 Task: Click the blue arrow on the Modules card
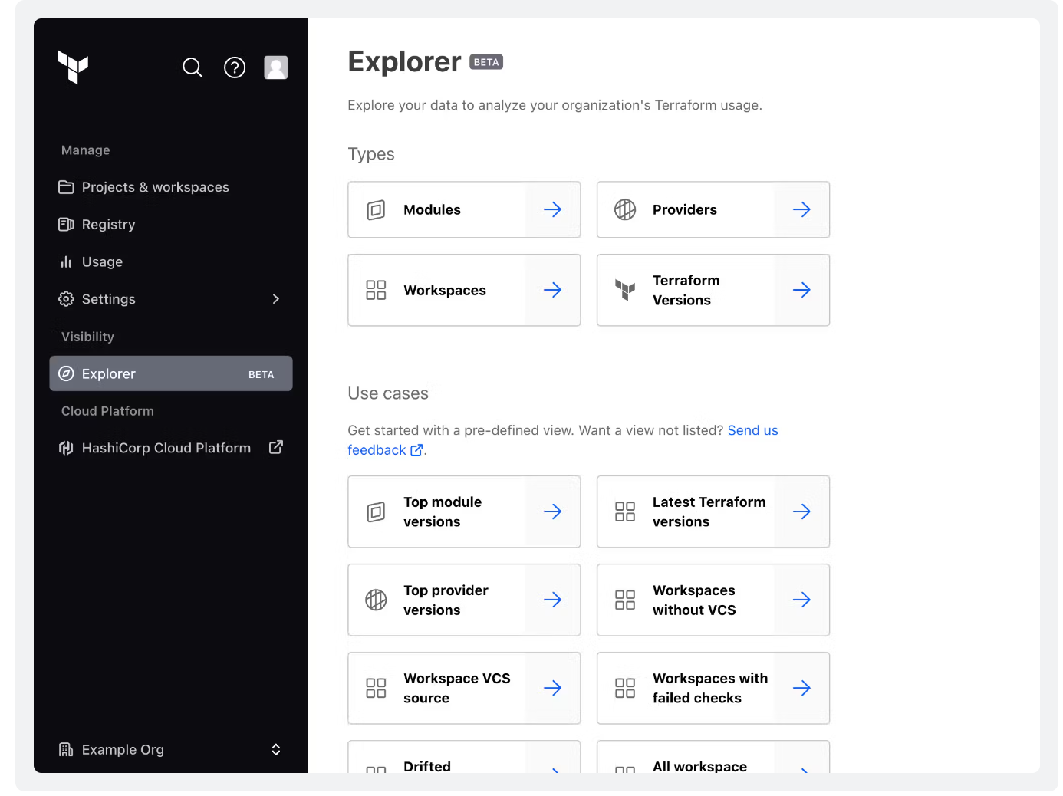point(552,209)
